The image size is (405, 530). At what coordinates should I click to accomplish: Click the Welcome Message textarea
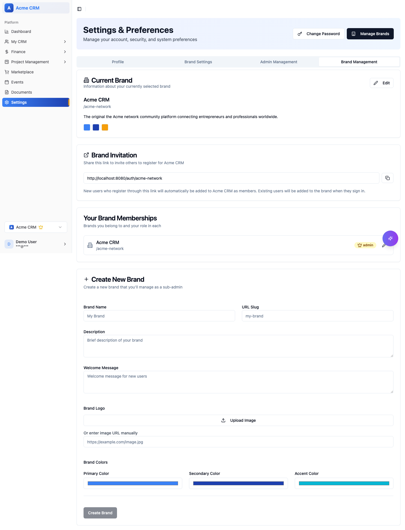(x=238, y=382)
